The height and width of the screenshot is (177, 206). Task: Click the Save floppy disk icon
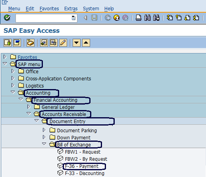[x=94, y=18]
